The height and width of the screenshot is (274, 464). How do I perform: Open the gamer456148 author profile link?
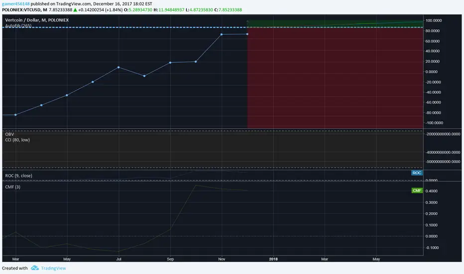point(16,4)
